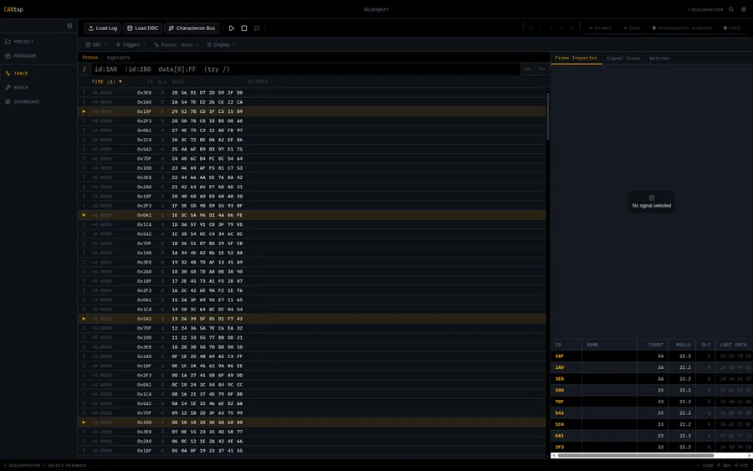Click the Disconnected — Select hardware status
Viewport: 753px width, 471px height.
(46, 465)
